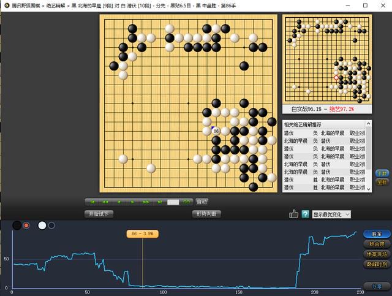This screenshot has width=392, height=296.
Task: Click the app icon in title bar
Action: 7,6
